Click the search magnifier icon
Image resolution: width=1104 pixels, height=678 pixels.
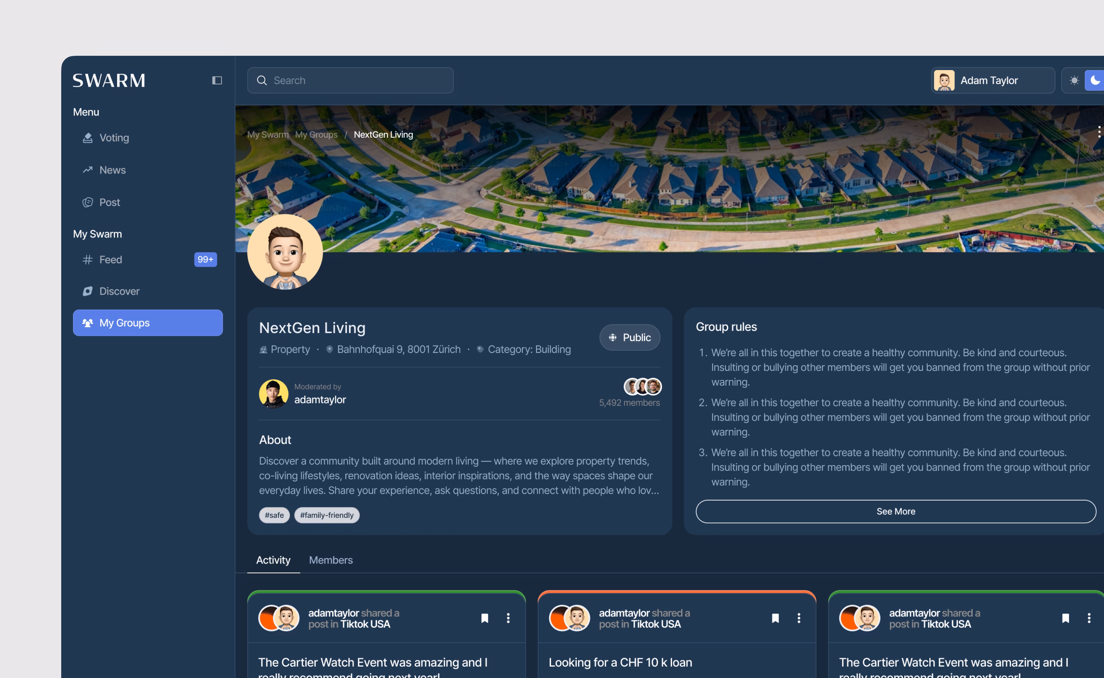tap(262, 80)
